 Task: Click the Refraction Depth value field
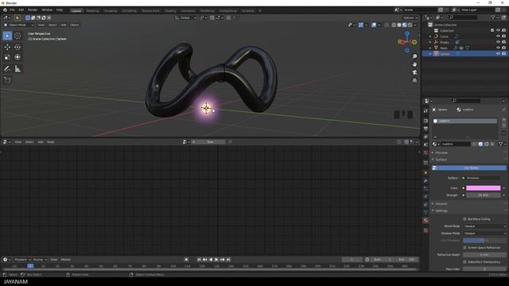(x=484, y=255)
